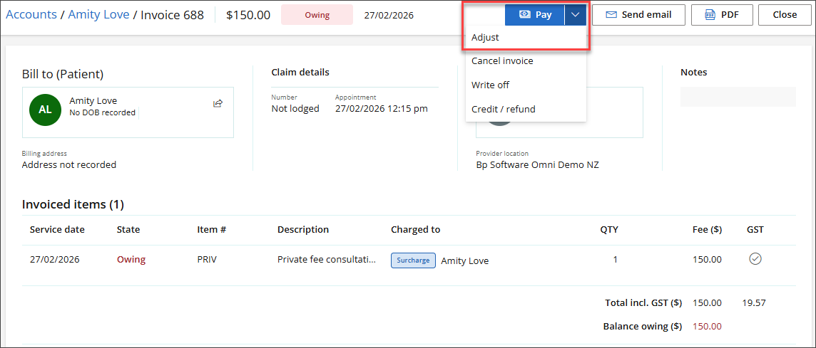Viewport: 816px width, 348px height.
Task: Collapse the Pay options dropdown arrow
Action: coord(576,14)
